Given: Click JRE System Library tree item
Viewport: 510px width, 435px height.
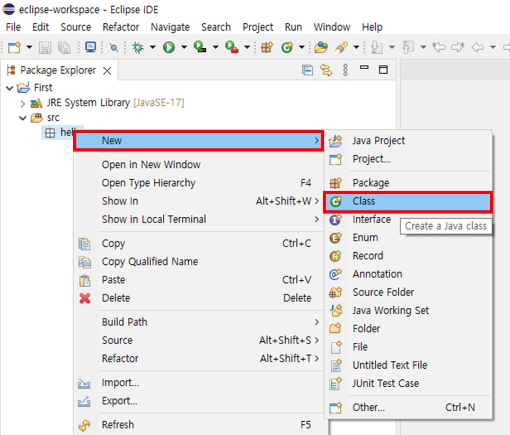Looking at the screenshot, I should point(107,103).
